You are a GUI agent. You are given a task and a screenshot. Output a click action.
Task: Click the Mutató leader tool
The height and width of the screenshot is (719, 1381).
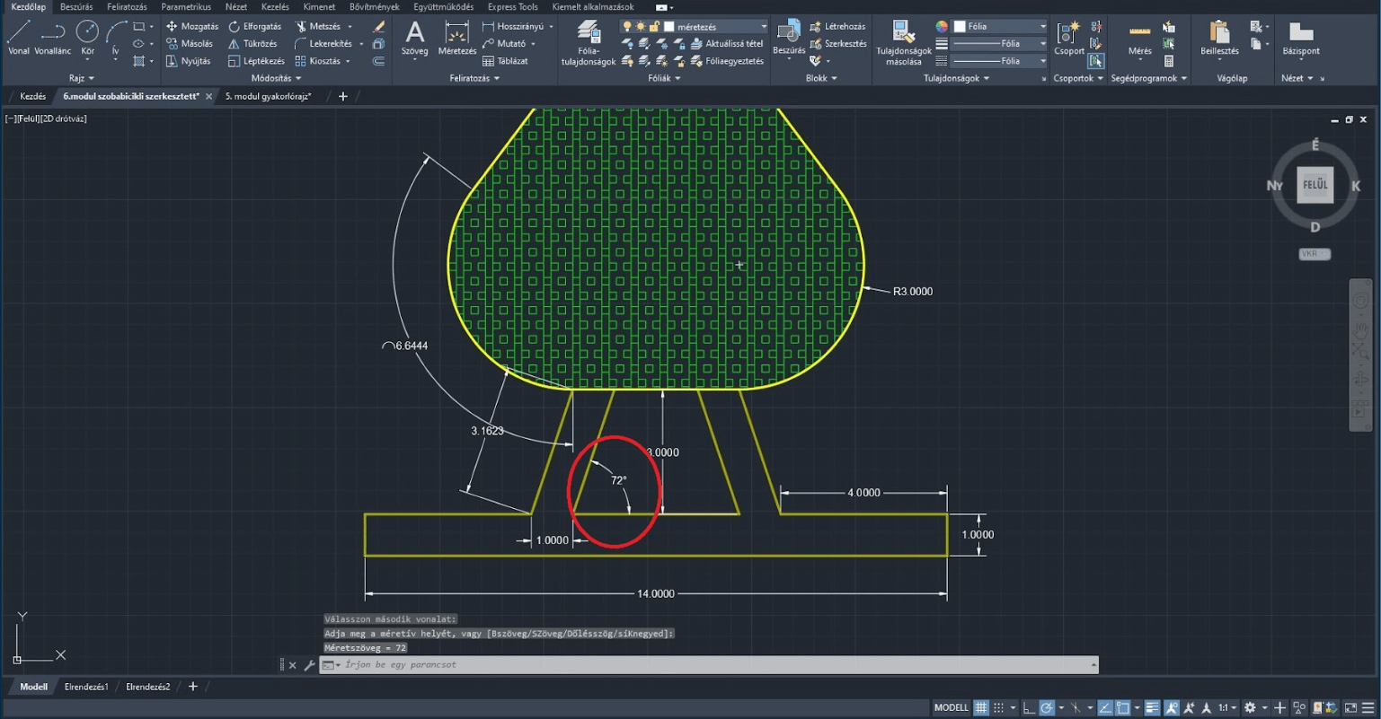[503, 43]
